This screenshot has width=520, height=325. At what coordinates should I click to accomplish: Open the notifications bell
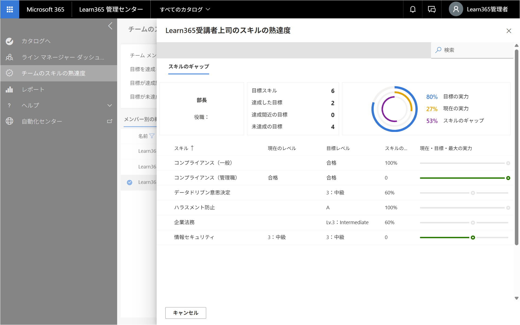413,9
